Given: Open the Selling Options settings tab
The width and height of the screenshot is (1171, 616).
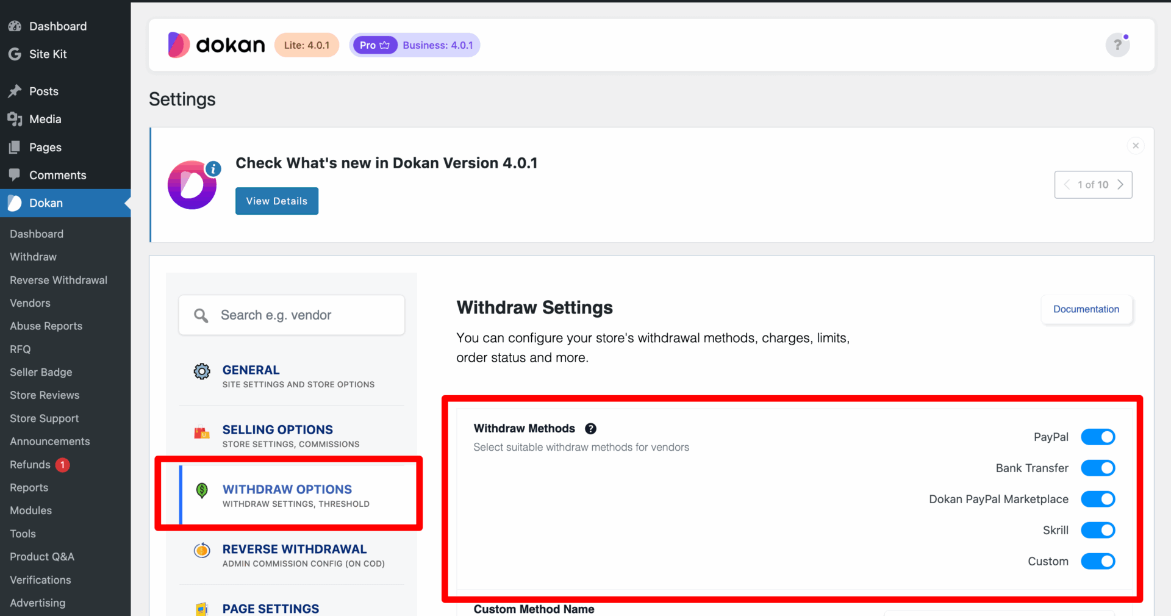Looking at the screenshot, I should pyautogui.click(x=292, y=435).
